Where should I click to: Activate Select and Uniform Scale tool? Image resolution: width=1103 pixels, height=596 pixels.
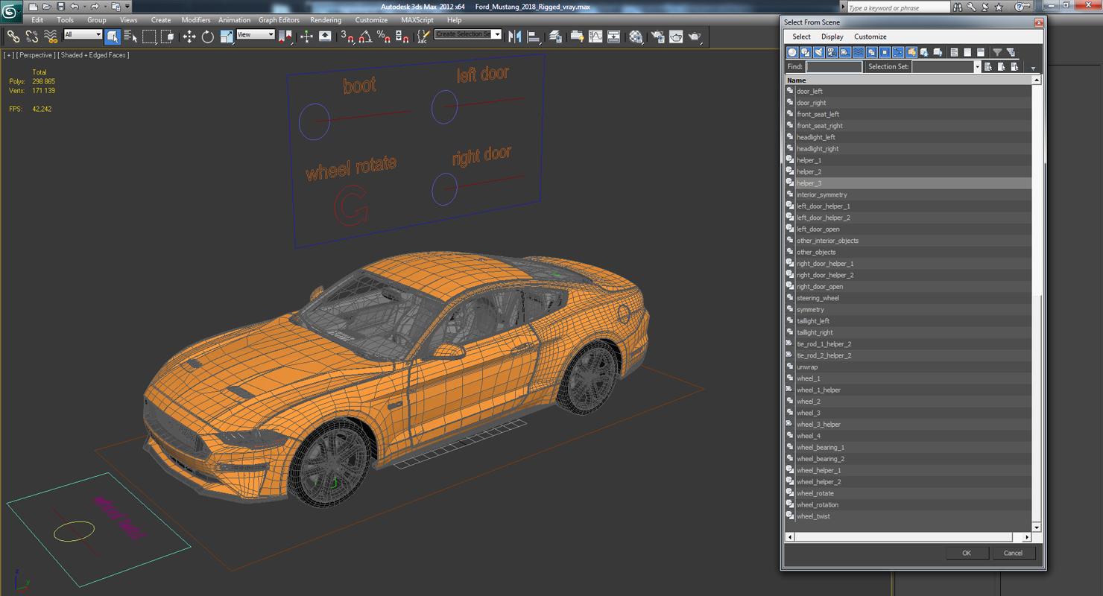(227, 37)
